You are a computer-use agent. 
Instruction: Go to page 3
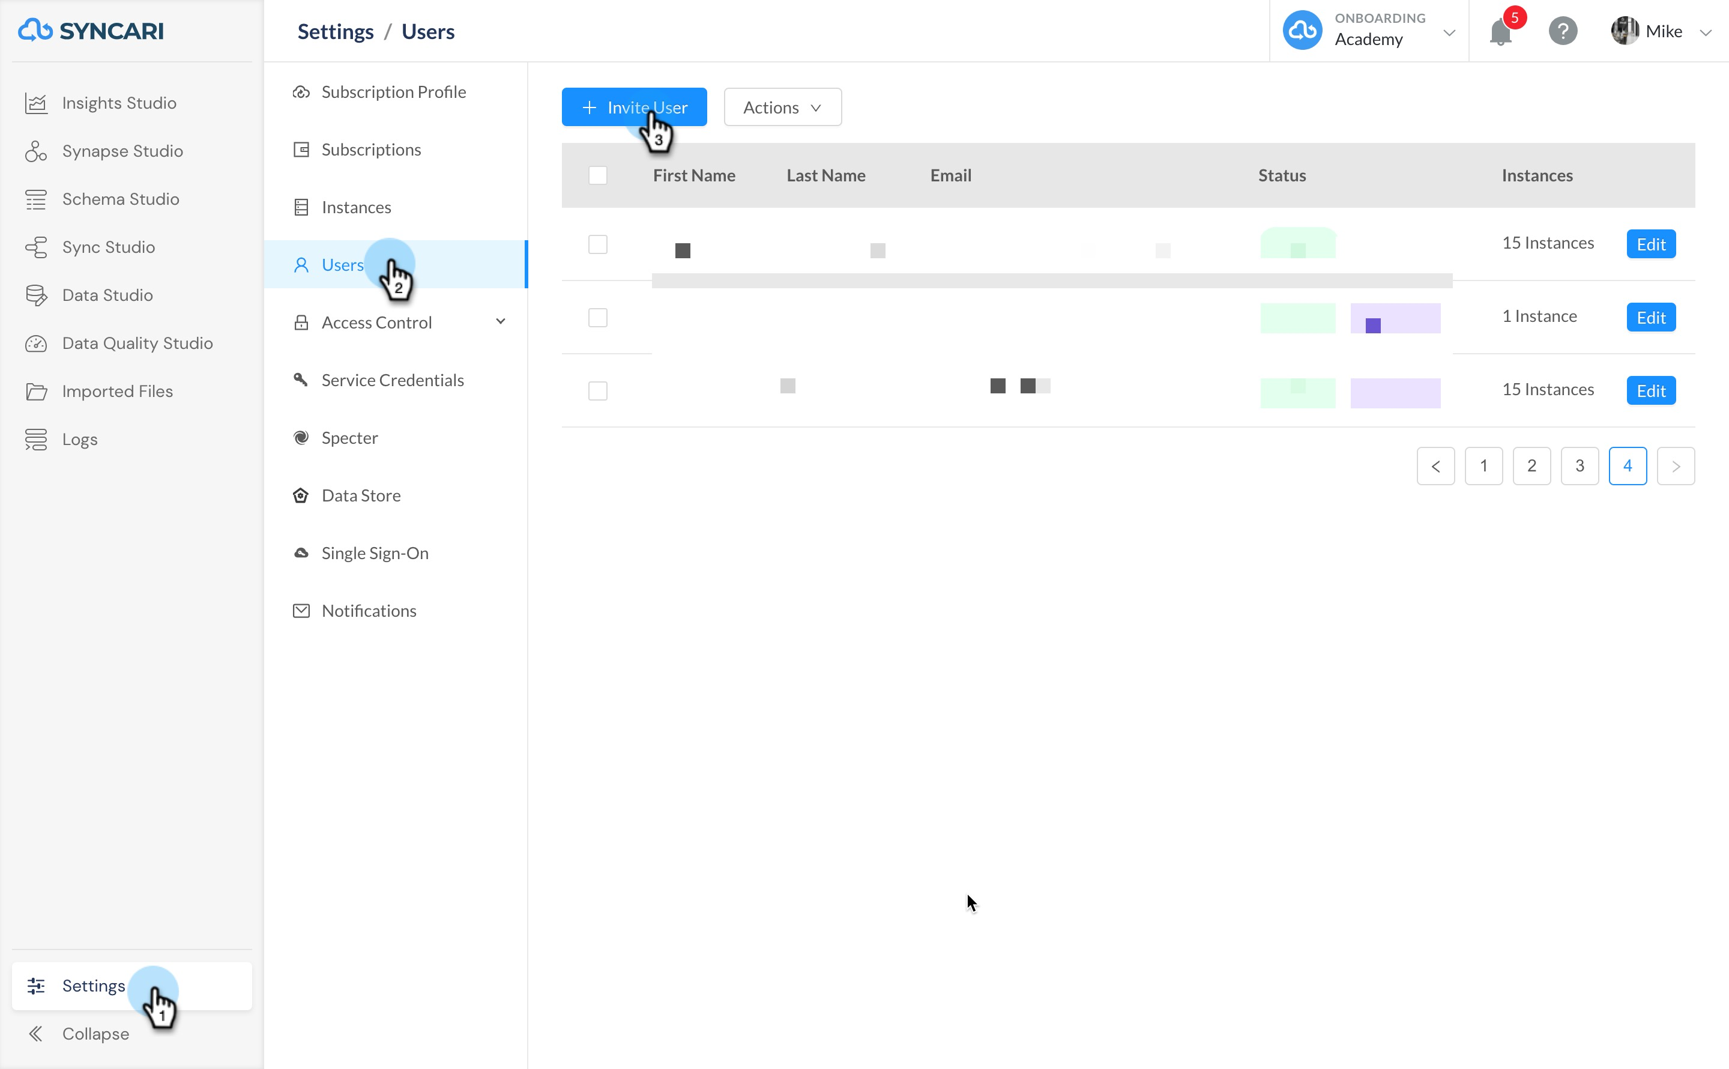pyautogui.click(x=1580, y=466)
